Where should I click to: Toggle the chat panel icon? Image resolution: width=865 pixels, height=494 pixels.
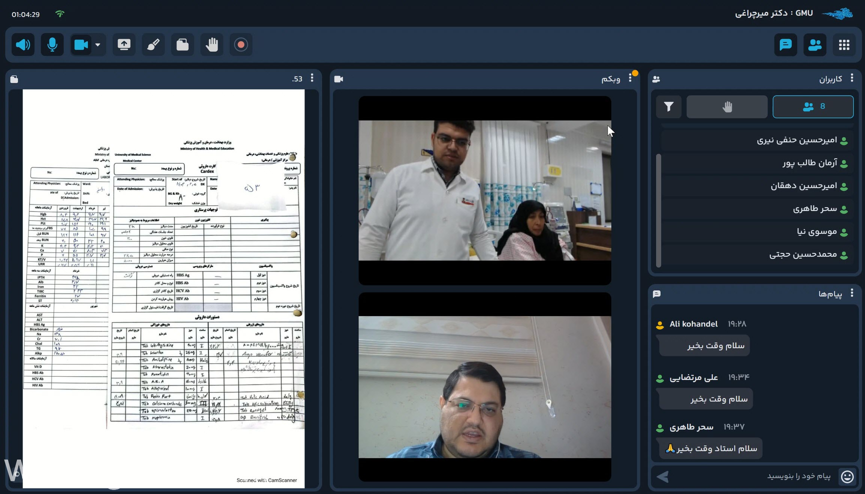point(785,45)
